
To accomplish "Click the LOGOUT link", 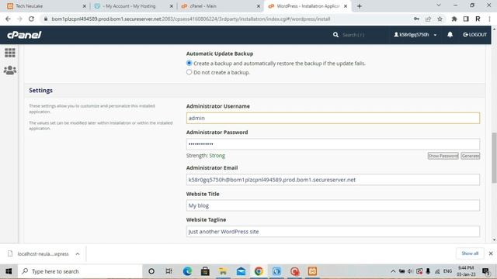I will click(x=474, y=34).
